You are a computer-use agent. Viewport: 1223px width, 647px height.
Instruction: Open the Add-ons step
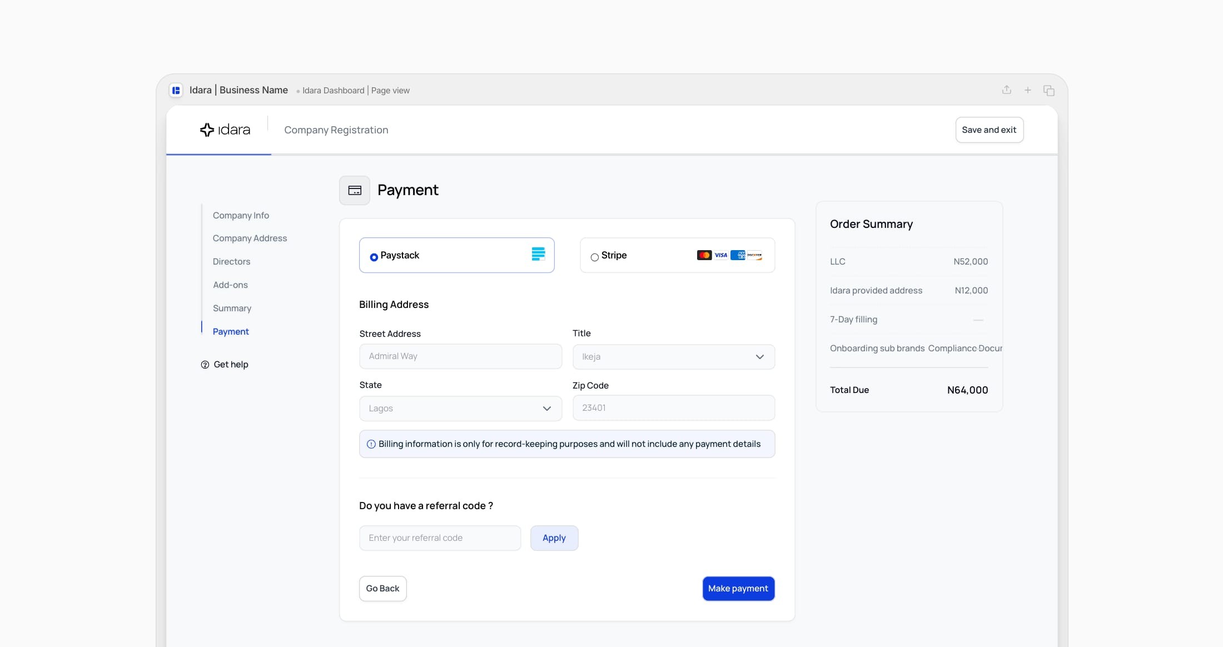point(230,285)
